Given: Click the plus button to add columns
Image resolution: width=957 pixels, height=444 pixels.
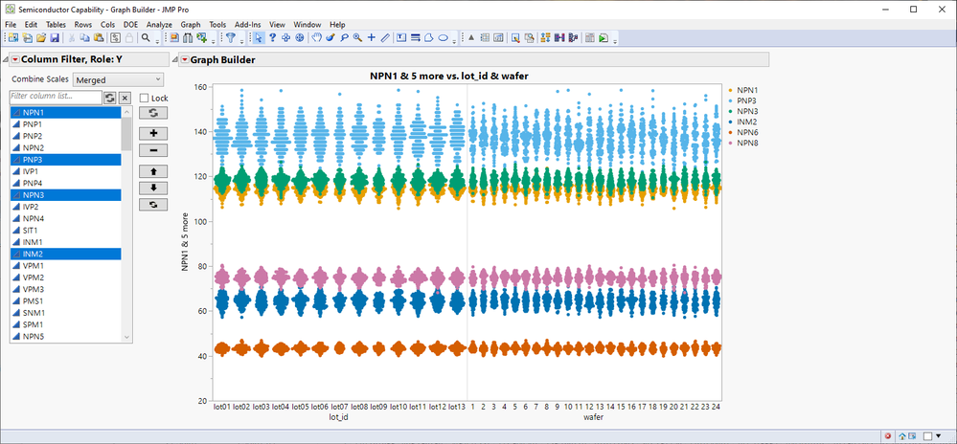Looking at the screenshot, I should coord(153,133).
